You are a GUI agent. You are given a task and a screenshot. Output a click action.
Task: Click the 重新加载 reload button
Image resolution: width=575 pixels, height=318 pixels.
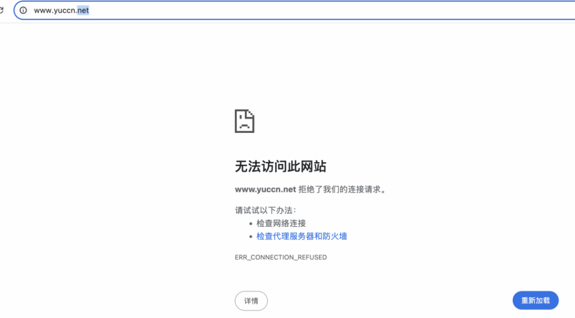pyautogui.click(x=535, y=301)
